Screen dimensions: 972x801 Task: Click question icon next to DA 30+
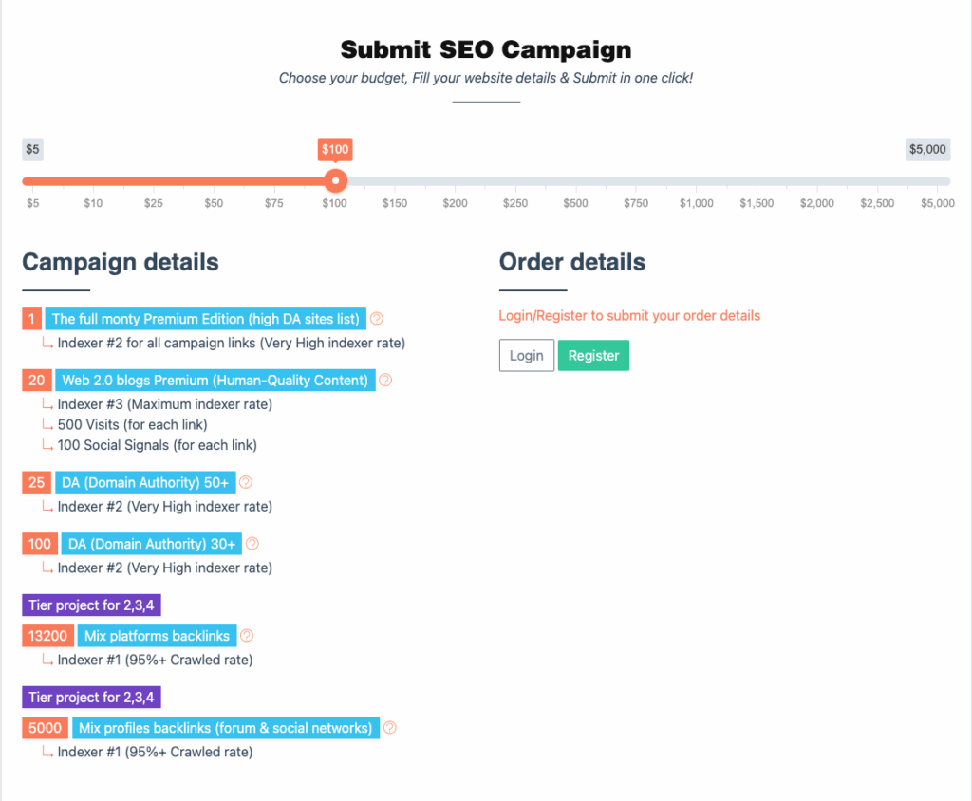(252, 544)
